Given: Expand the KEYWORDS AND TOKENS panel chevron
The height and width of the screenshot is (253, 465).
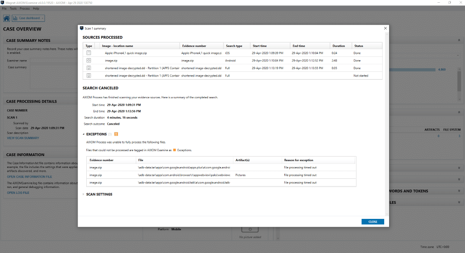Looking at the screenshot, I should click(459, 191).
